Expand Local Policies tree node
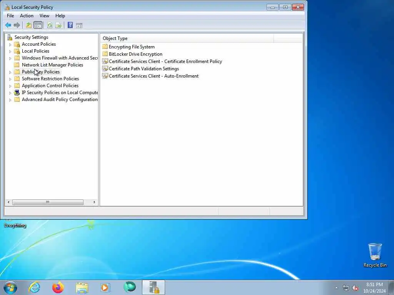The height and width of the screenshot is (295, 394). click(x=10, y=51)
